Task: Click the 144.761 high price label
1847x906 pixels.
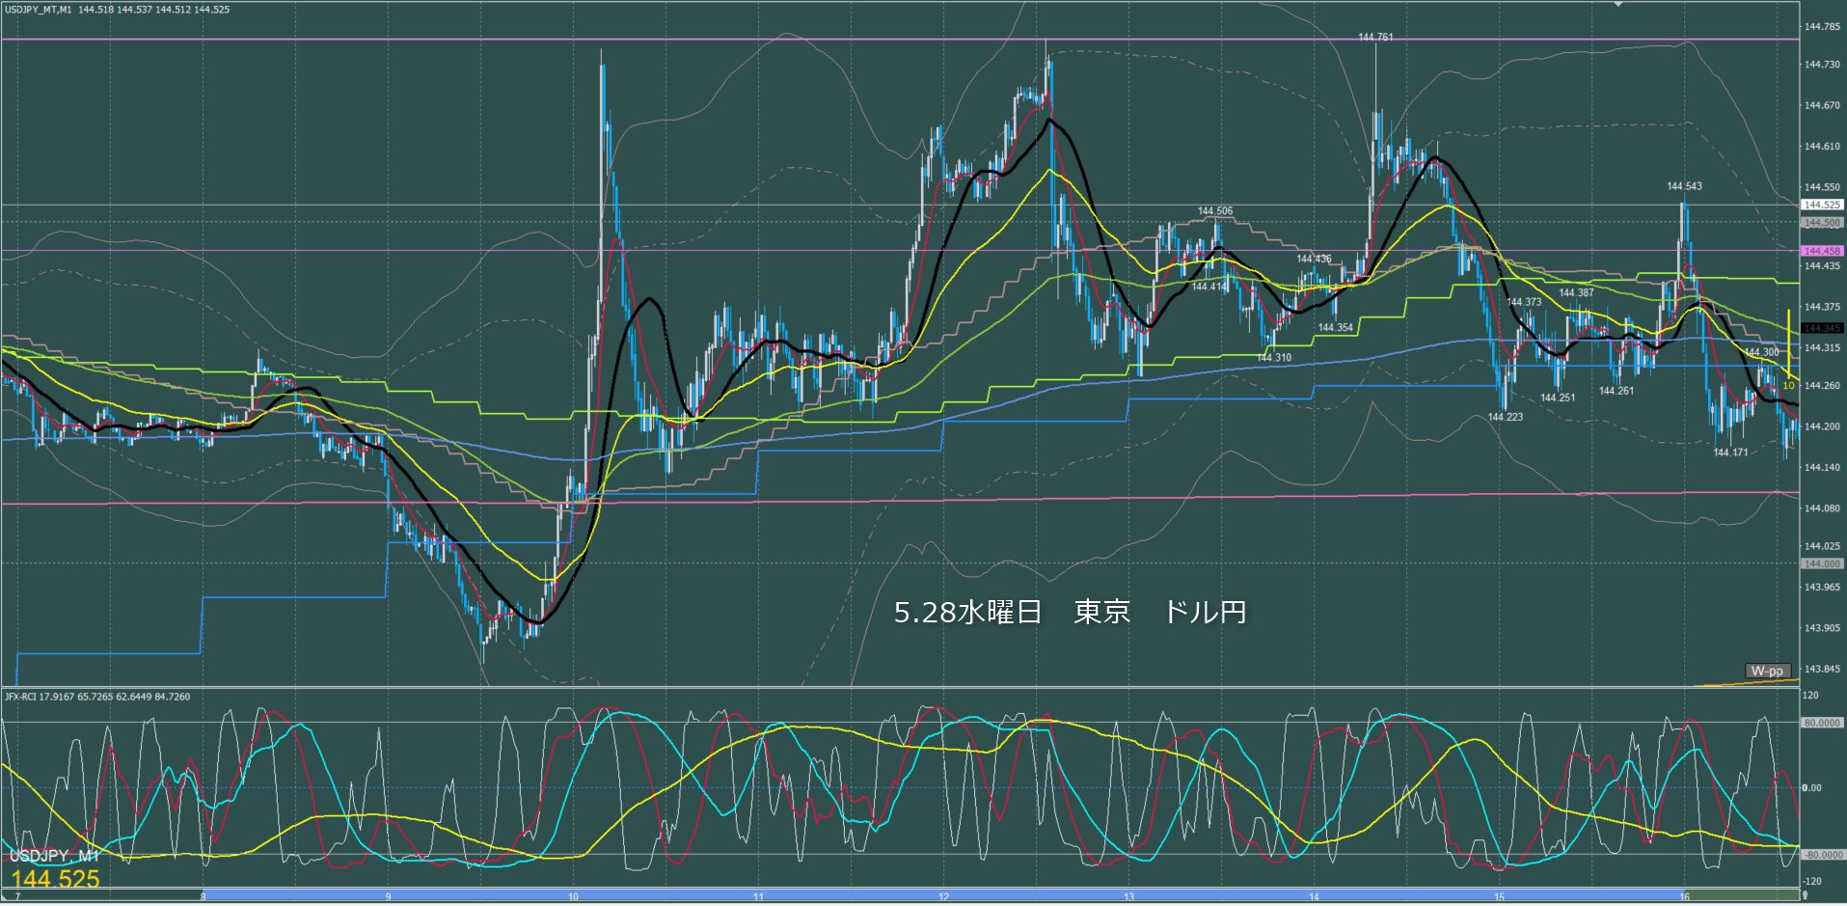Action: coord(1375,38)
